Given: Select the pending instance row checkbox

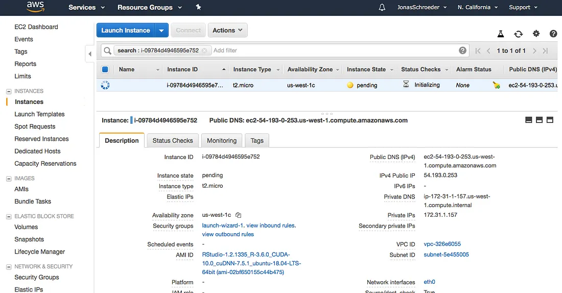Looking at the screenshot, I should click(x=105, y=85).
